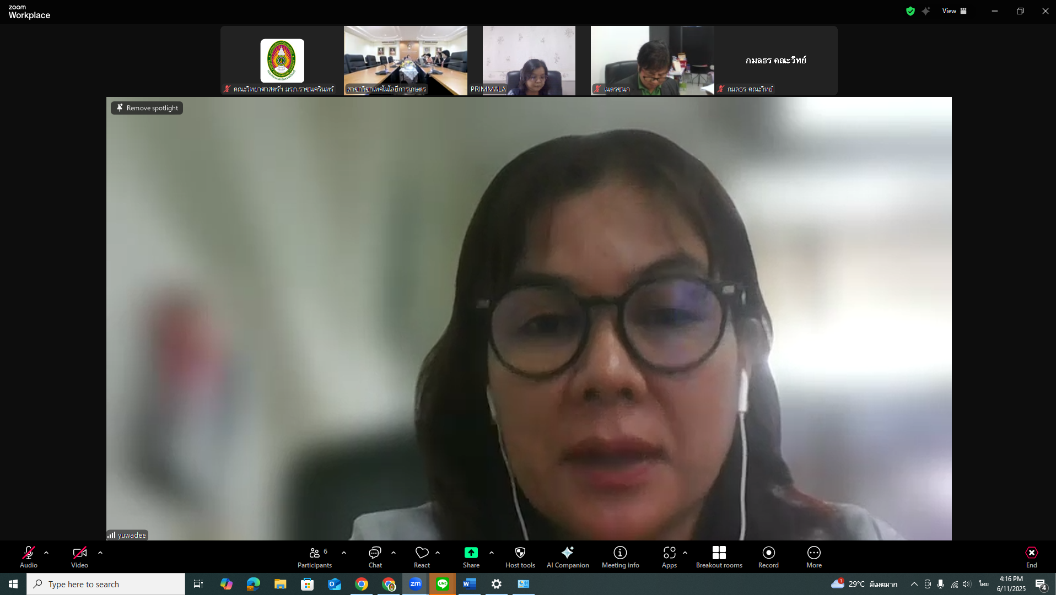This screenshot has height=595, width=1056.
Task: Expand Share options arrow
Action: pos(492,553)
